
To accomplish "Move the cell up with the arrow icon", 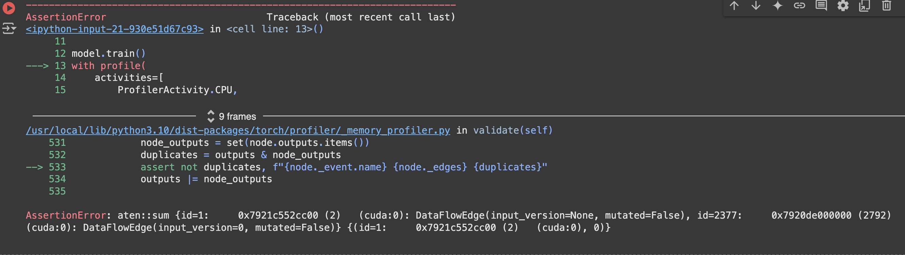I will click(734, 6).
